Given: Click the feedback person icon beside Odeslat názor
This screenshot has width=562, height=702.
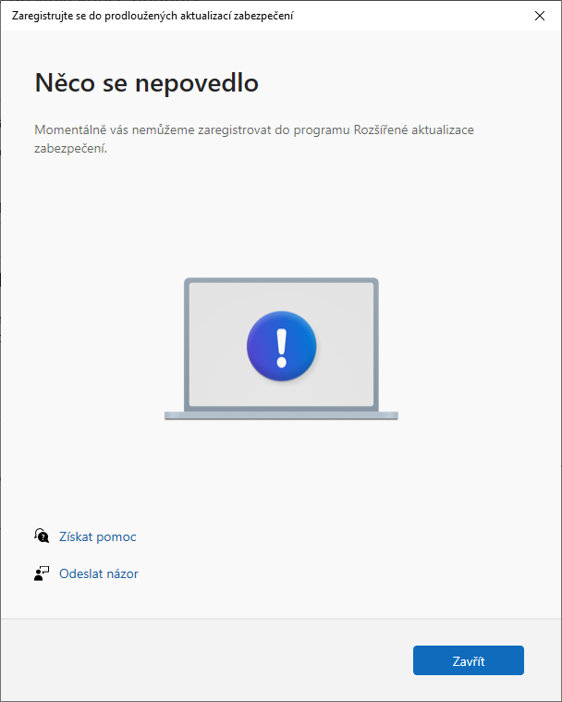Looking at the screenshot, I should pos(42,573).
